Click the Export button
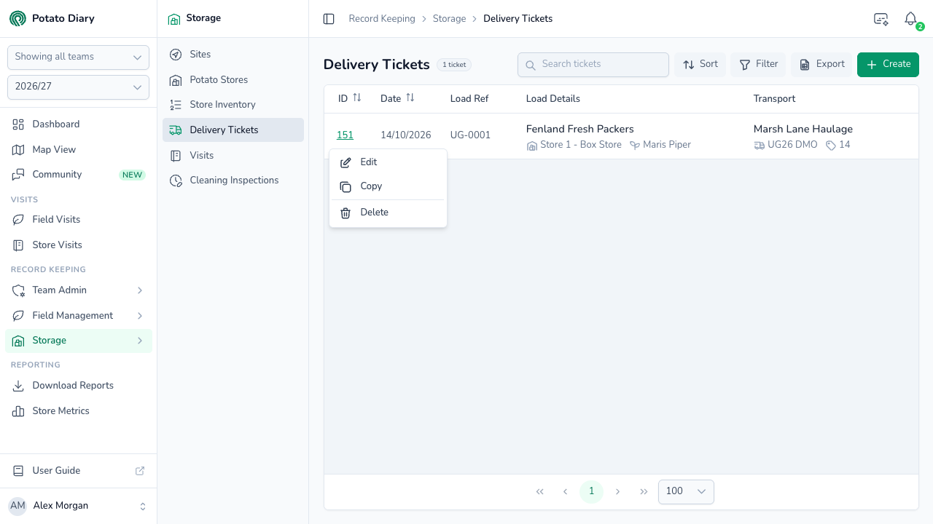This screenshot has height=524, width=933. coord(821,65)
